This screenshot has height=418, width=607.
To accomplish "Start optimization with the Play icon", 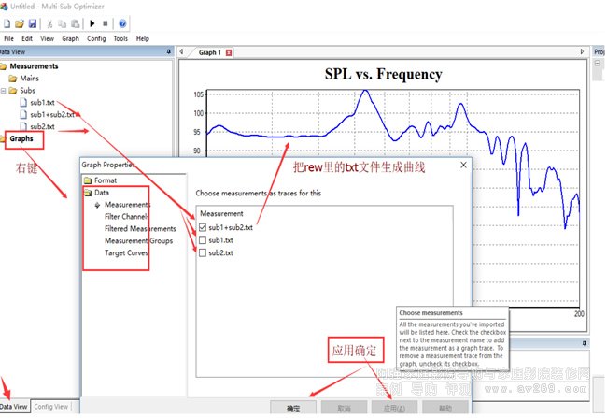I will 90,22.
